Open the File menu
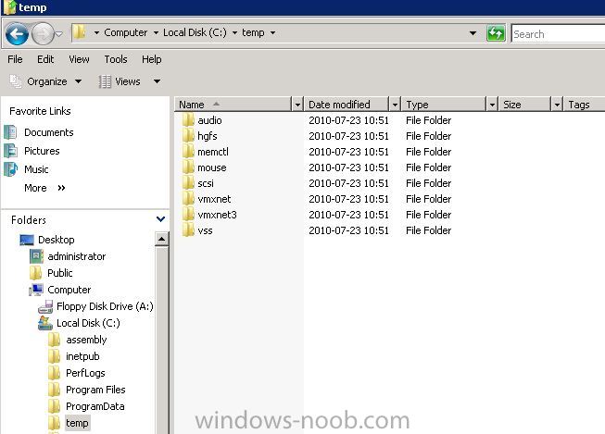 15,59
